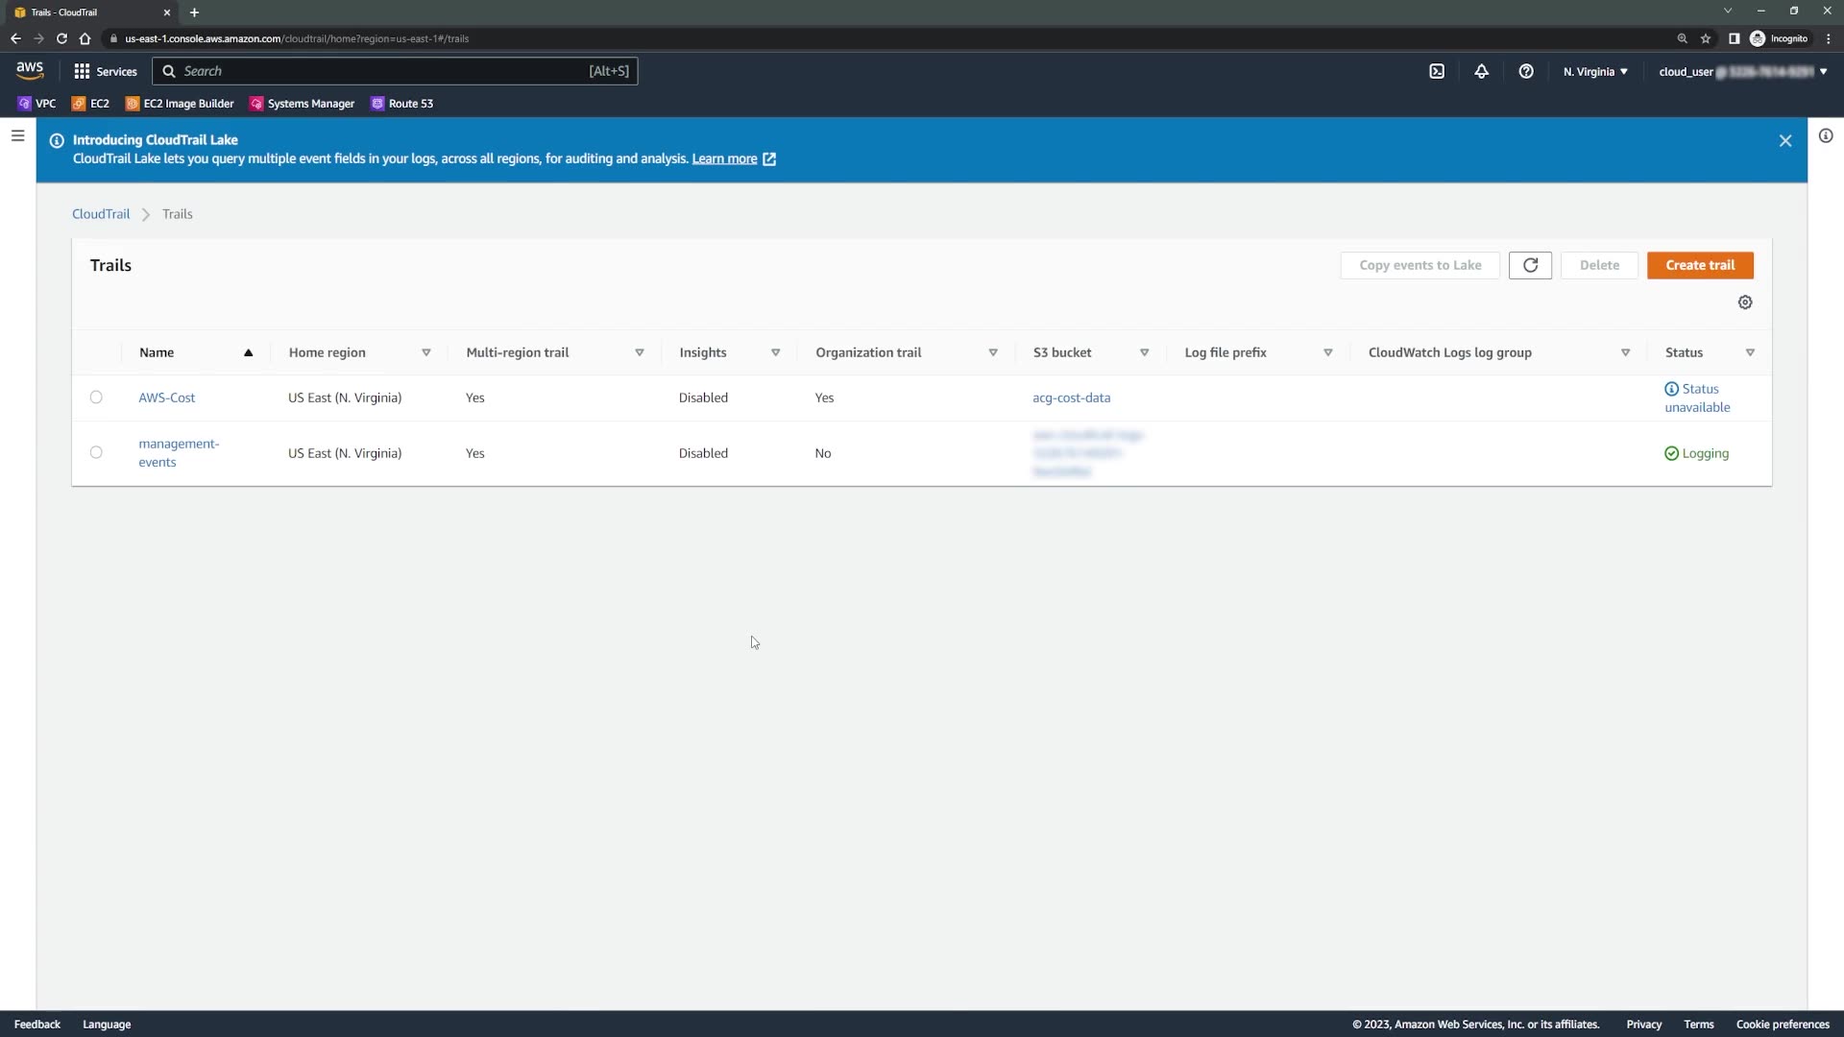Screen dimensions: 1844x1037
Task: Open the N. Virginia region dropdown
Action: (x=1595, y=71)
